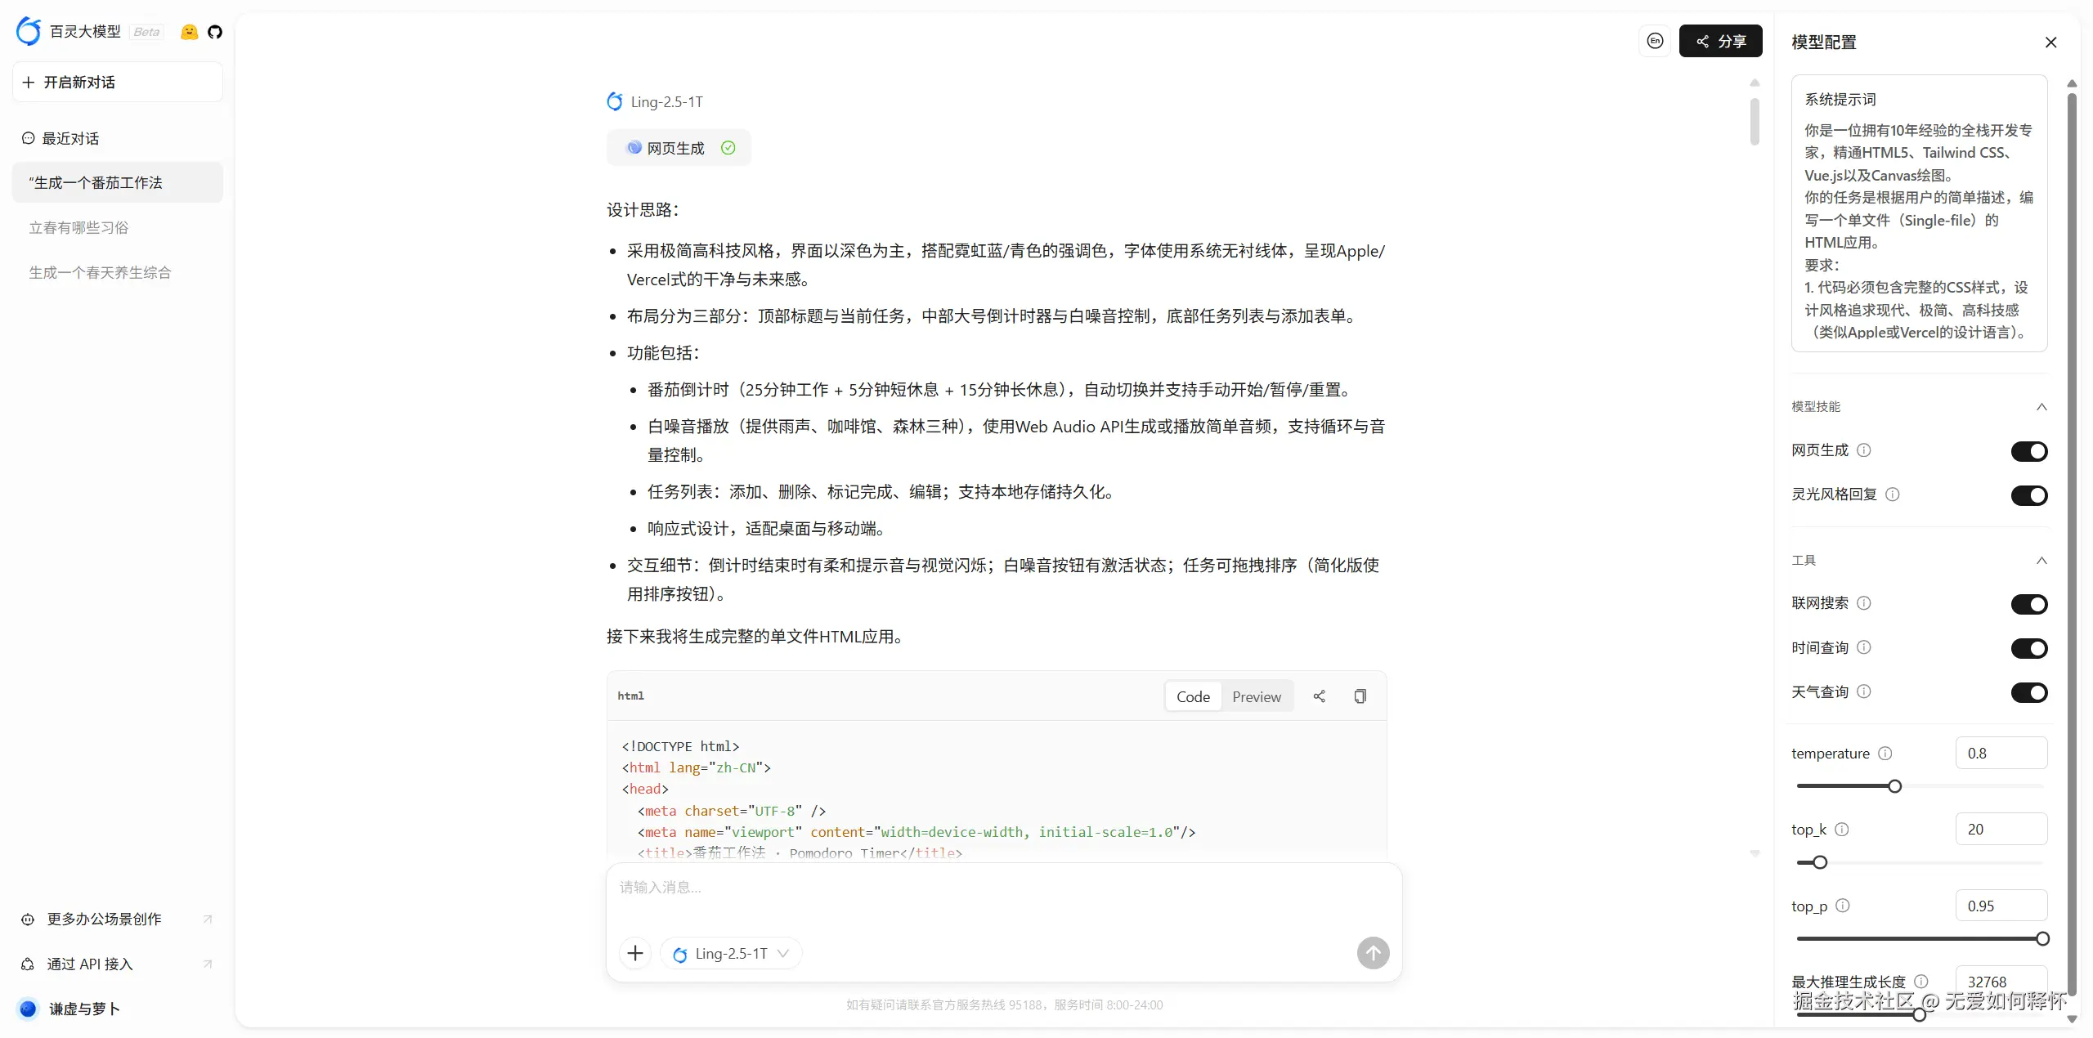Select the Code tab
The width and height of the screenshot is (2093, 1038).
coord(1193,696)
